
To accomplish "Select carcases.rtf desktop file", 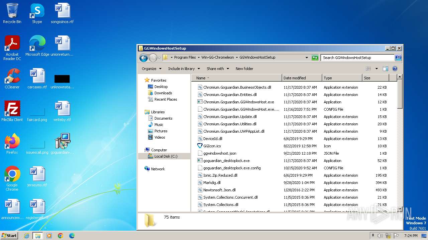I will 37,79.
